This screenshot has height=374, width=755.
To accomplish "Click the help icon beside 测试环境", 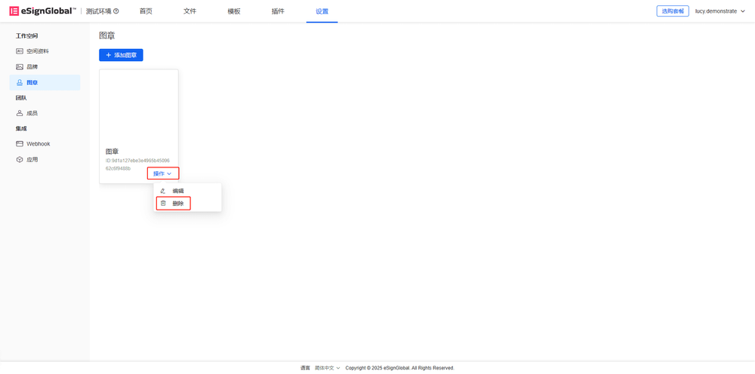I will click(116, 11).
